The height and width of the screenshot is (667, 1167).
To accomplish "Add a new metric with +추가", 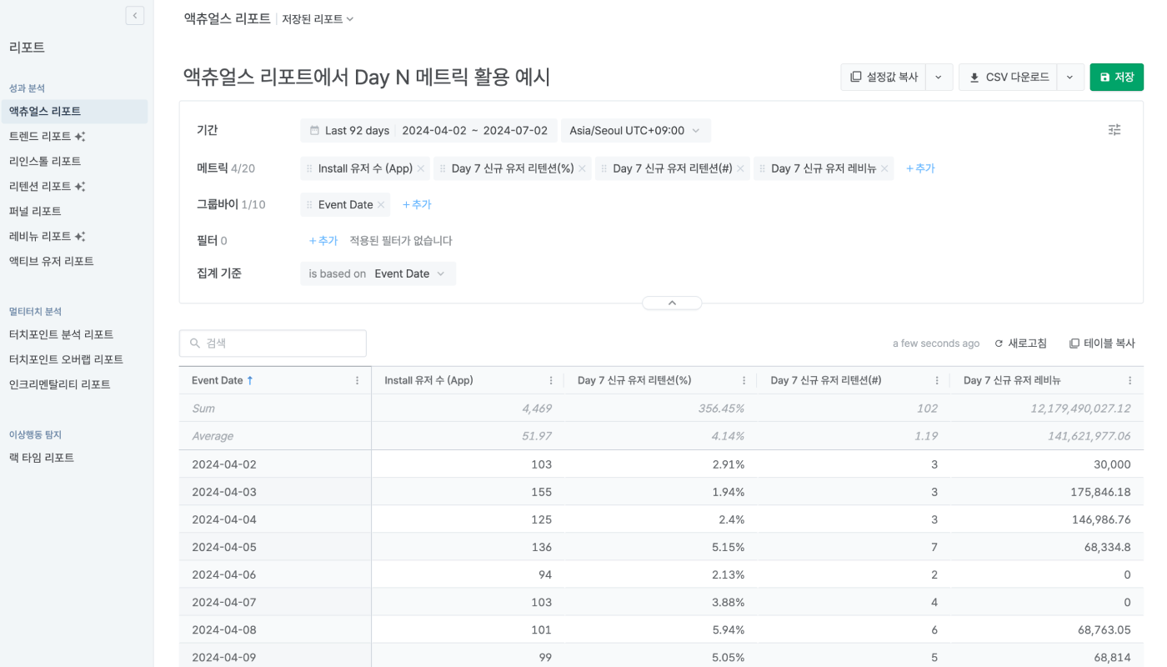I will [x=920, y=168].
